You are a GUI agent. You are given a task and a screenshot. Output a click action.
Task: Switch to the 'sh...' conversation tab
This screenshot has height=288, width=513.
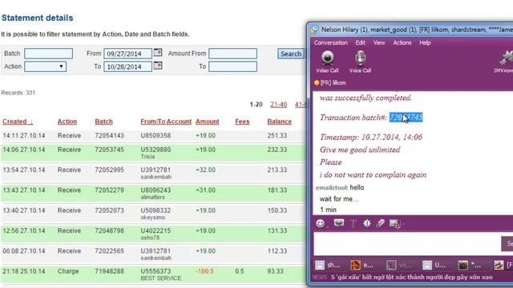click(x=329, y=265)
